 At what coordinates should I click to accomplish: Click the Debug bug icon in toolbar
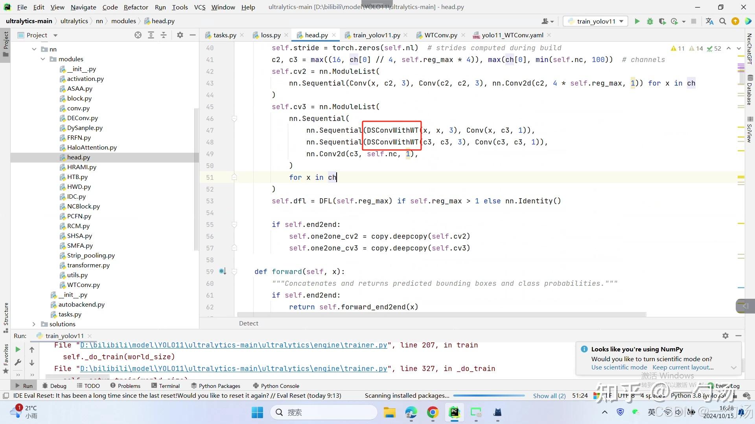pos(650,21)
